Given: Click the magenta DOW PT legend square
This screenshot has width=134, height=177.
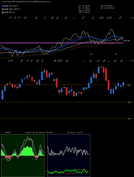Looking at the screenshot, I should pos(3,12).
